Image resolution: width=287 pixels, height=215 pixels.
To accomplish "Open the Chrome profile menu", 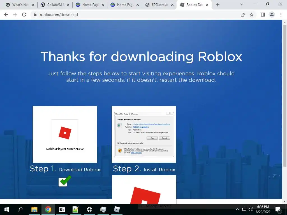I will click(x=272, y=15).
